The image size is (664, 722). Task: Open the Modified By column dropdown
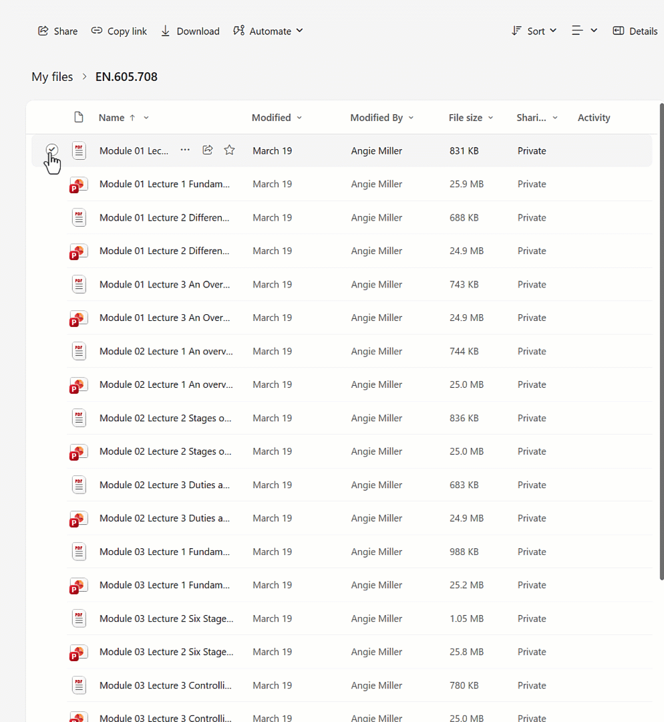tap(411, 118)
